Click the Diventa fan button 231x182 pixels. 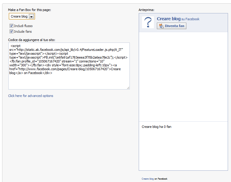point(171,26)
